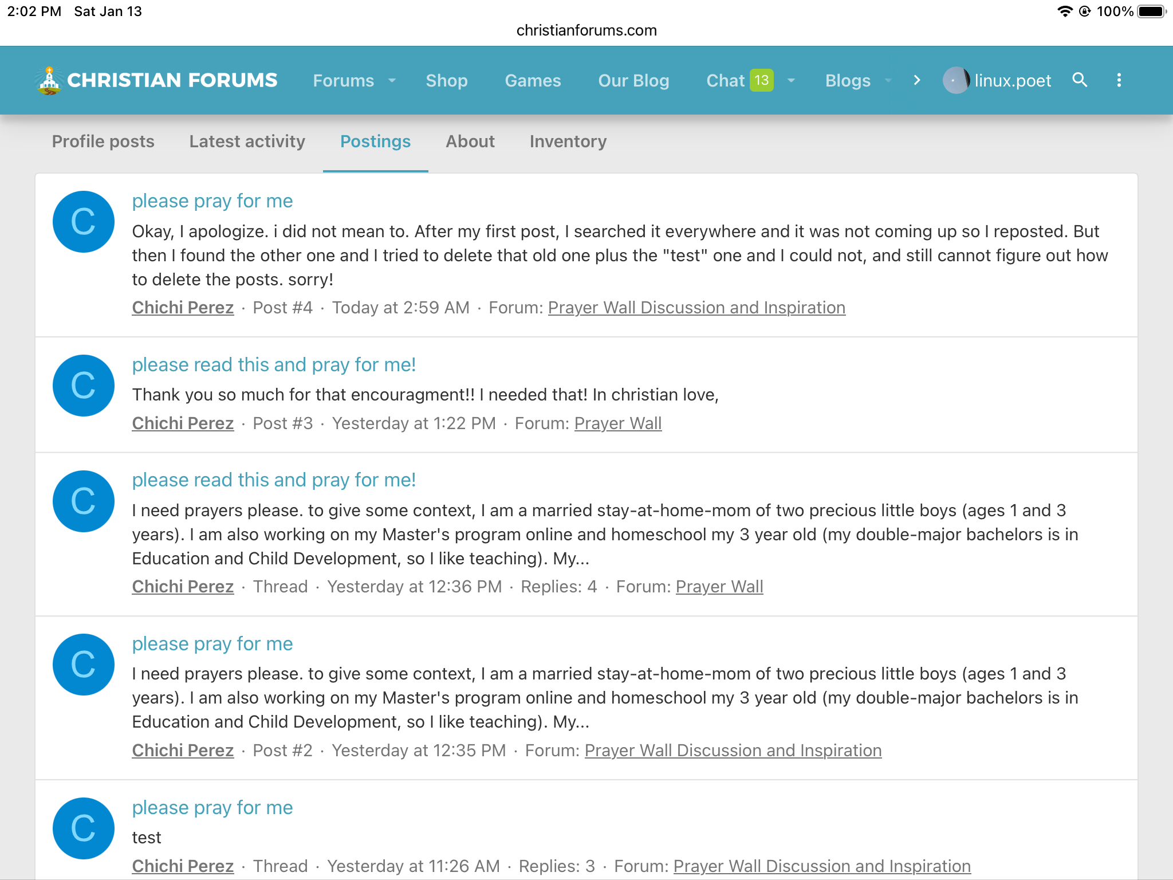
Task: Expand the Blogs dropdown arrow
Action: [x=888, y=81]
